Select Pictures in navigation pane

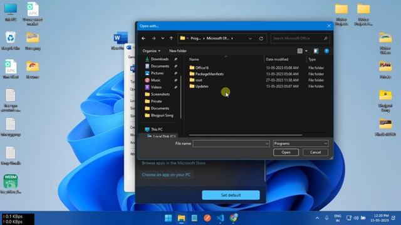point(157,73)
